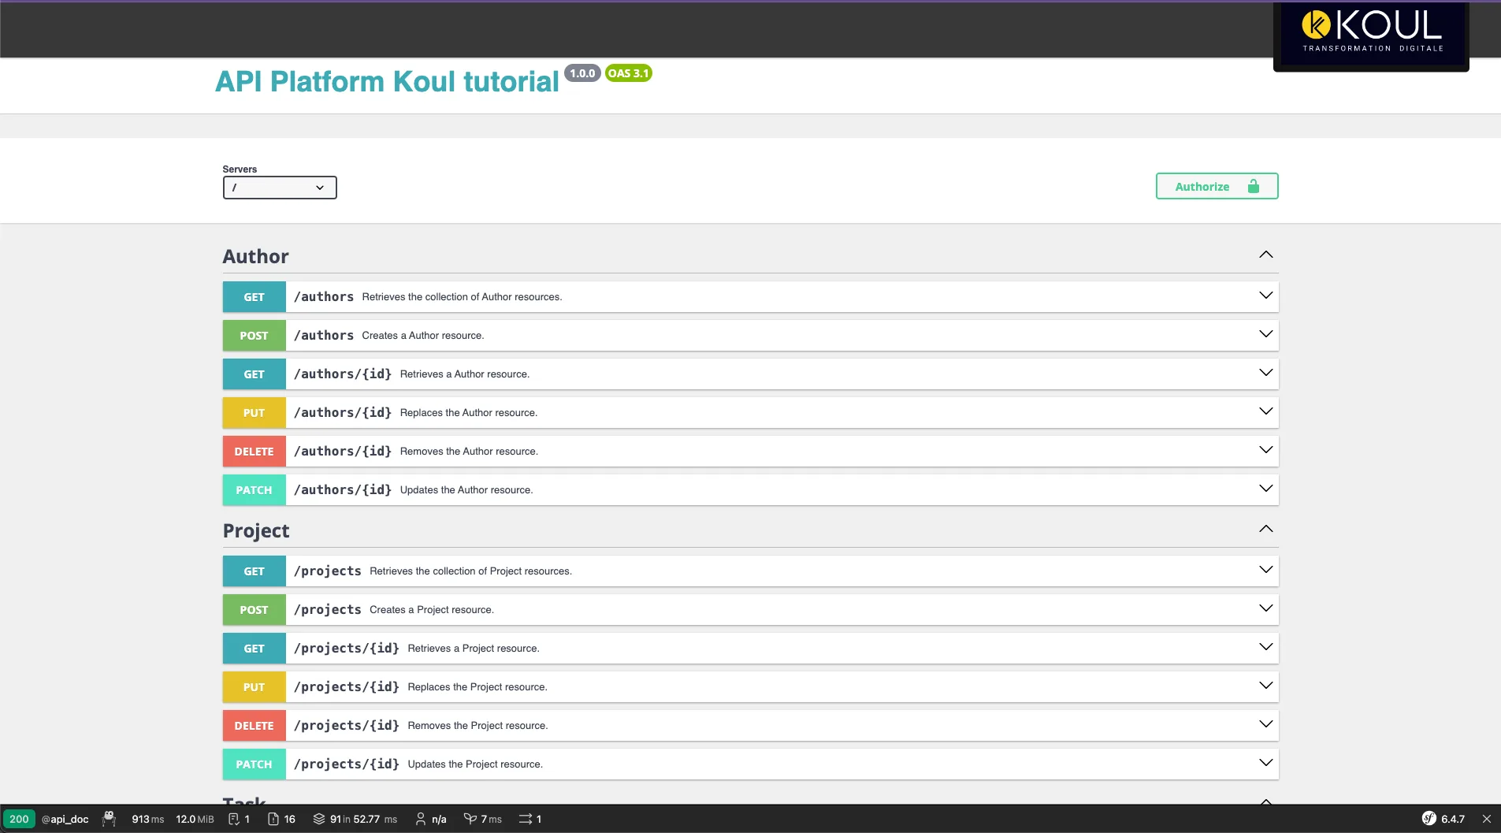This screenshot has width=1501, height=833.
Task: Expand PUT /projects/{id} chevron
Action: (x=1265, y=686)
